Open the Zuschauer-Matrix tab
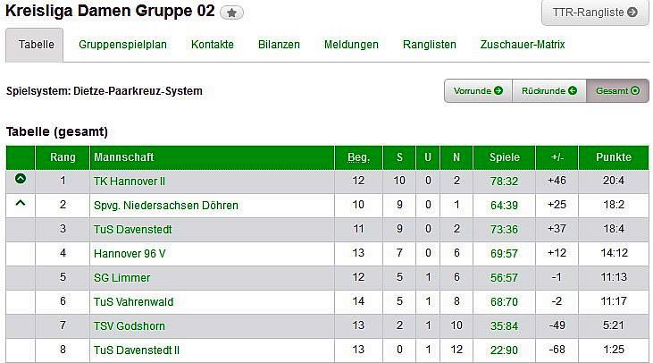This screenshot has height=363, width=653. tap(523, 45)
